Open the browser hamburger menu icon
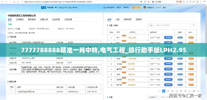Screen dimensions: 207x100 tap(205, 2)
